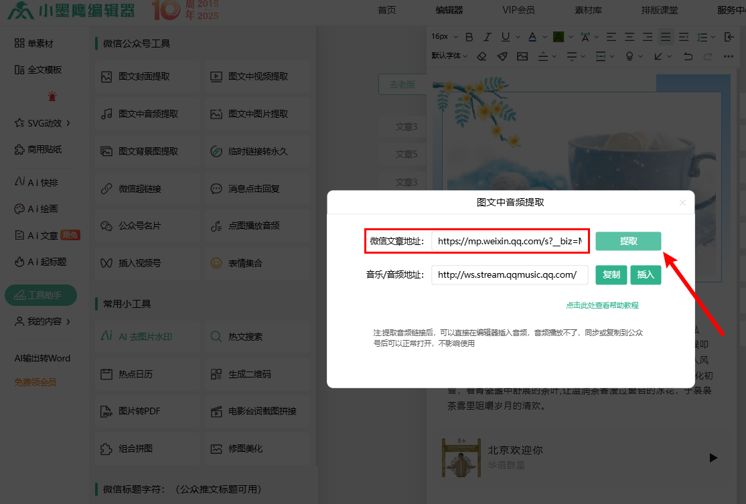
Task: Select the format painter brush icon
Action: click(502, 56)
